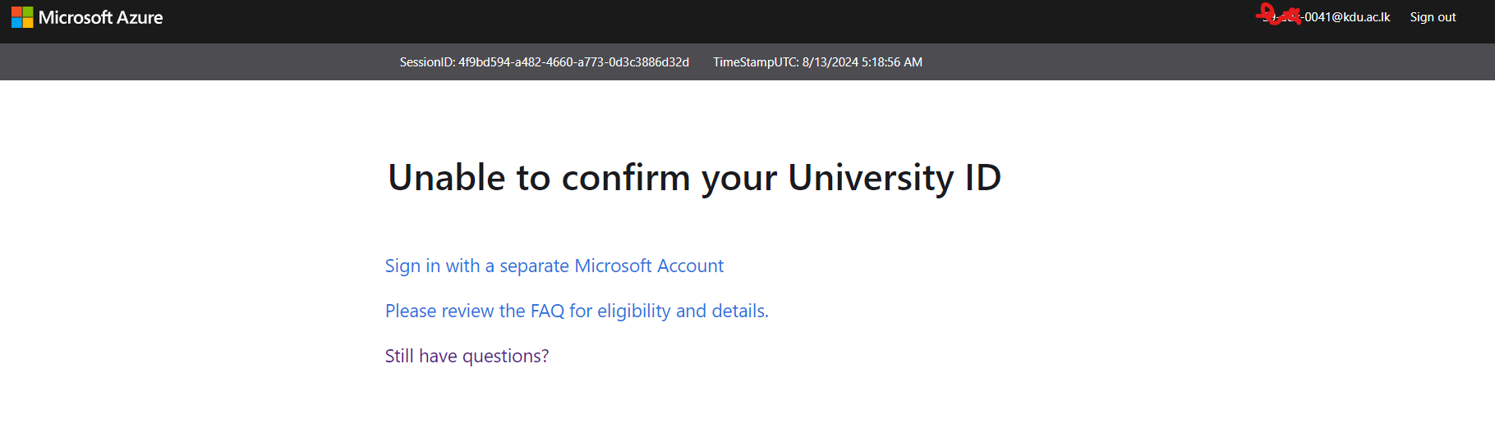Open Sign in with a separate Microsoft Account
The width and height of the screenshot is (1495, 432).
[x=554, y=266]
